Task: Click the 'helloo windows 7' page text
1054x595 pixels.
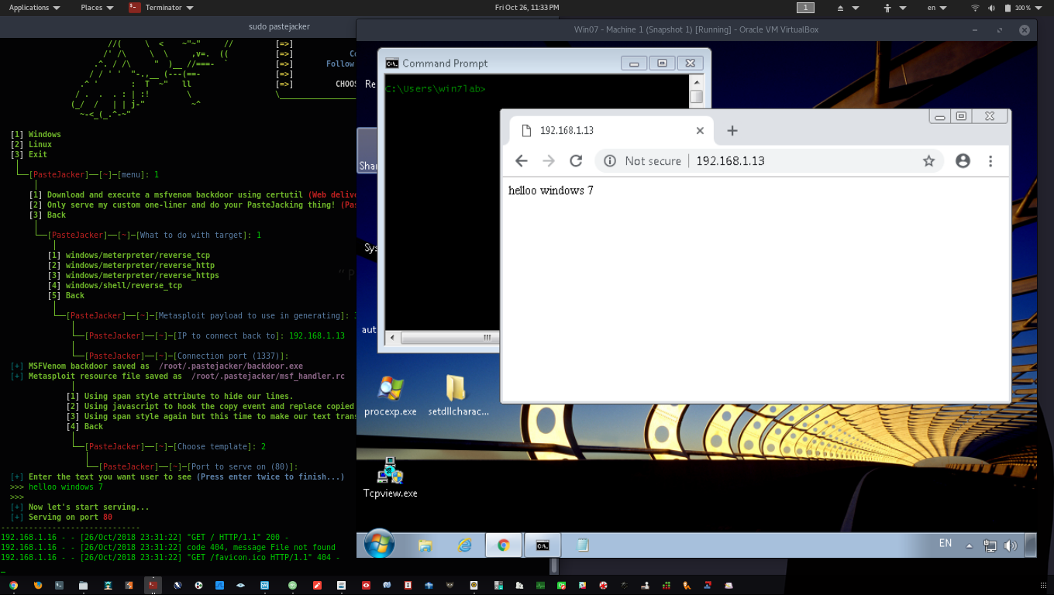Action: (x=551, y=191)
